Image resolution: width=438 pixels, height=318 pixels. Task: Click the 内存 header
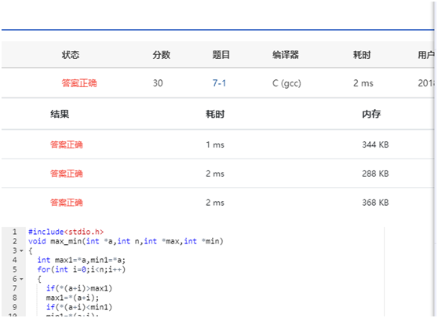coord(371,114)
